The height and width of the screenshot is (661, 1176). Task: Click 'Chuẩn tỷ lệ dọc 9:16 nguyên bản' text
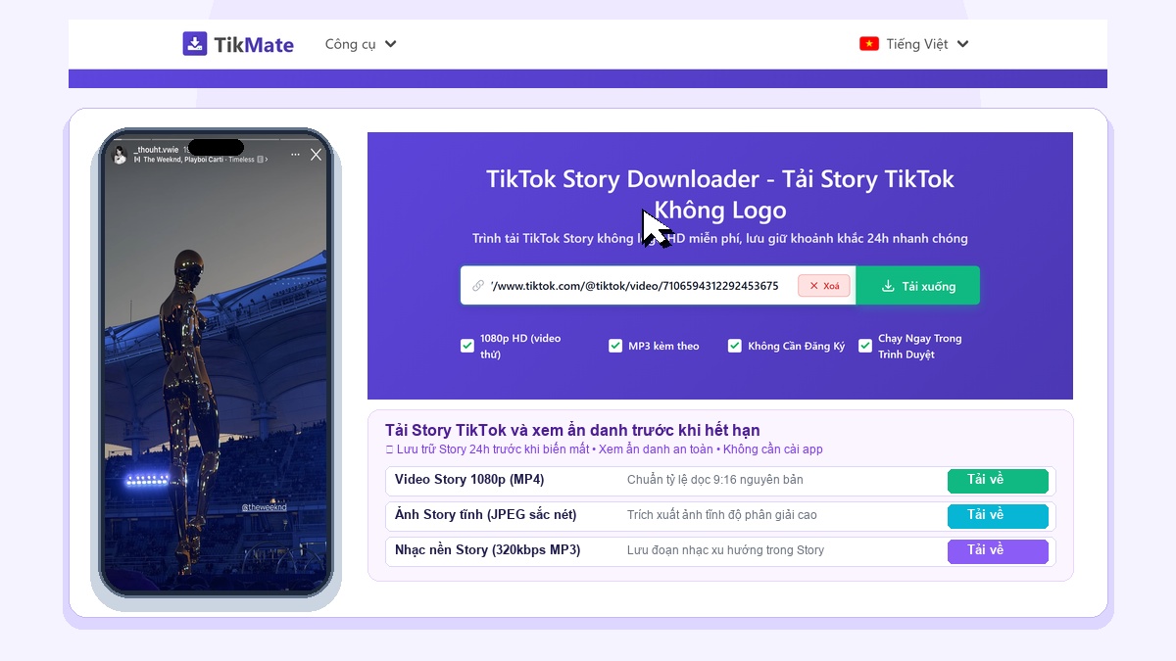click(715, 481)
